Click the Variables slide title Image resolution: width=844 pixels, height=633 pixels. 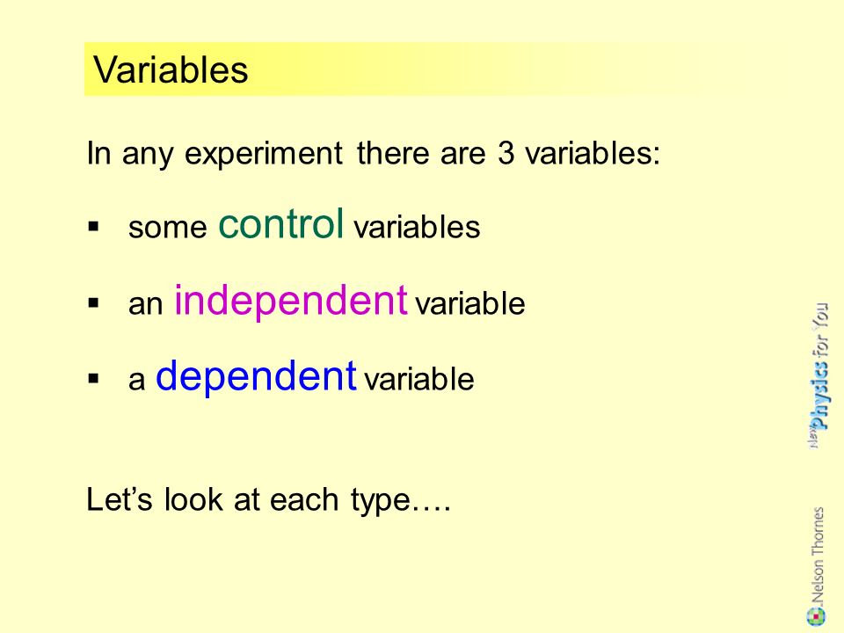pyautogui.click(x=171, y=69)
